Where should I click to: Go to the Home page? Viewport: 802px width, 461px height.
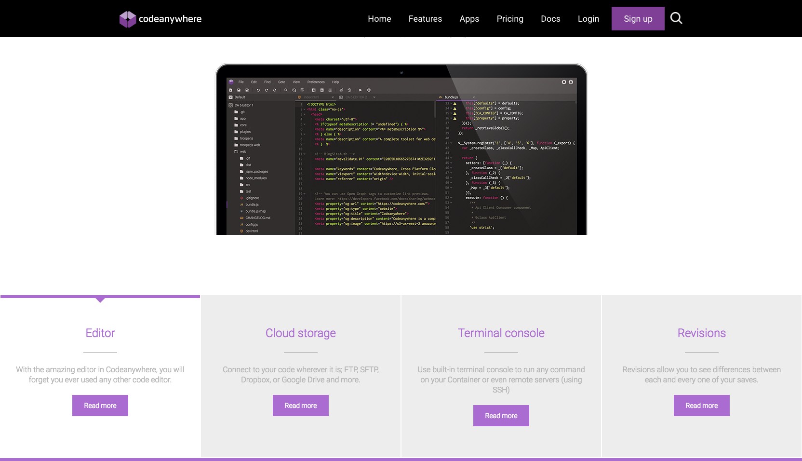(x=379, y=19)
